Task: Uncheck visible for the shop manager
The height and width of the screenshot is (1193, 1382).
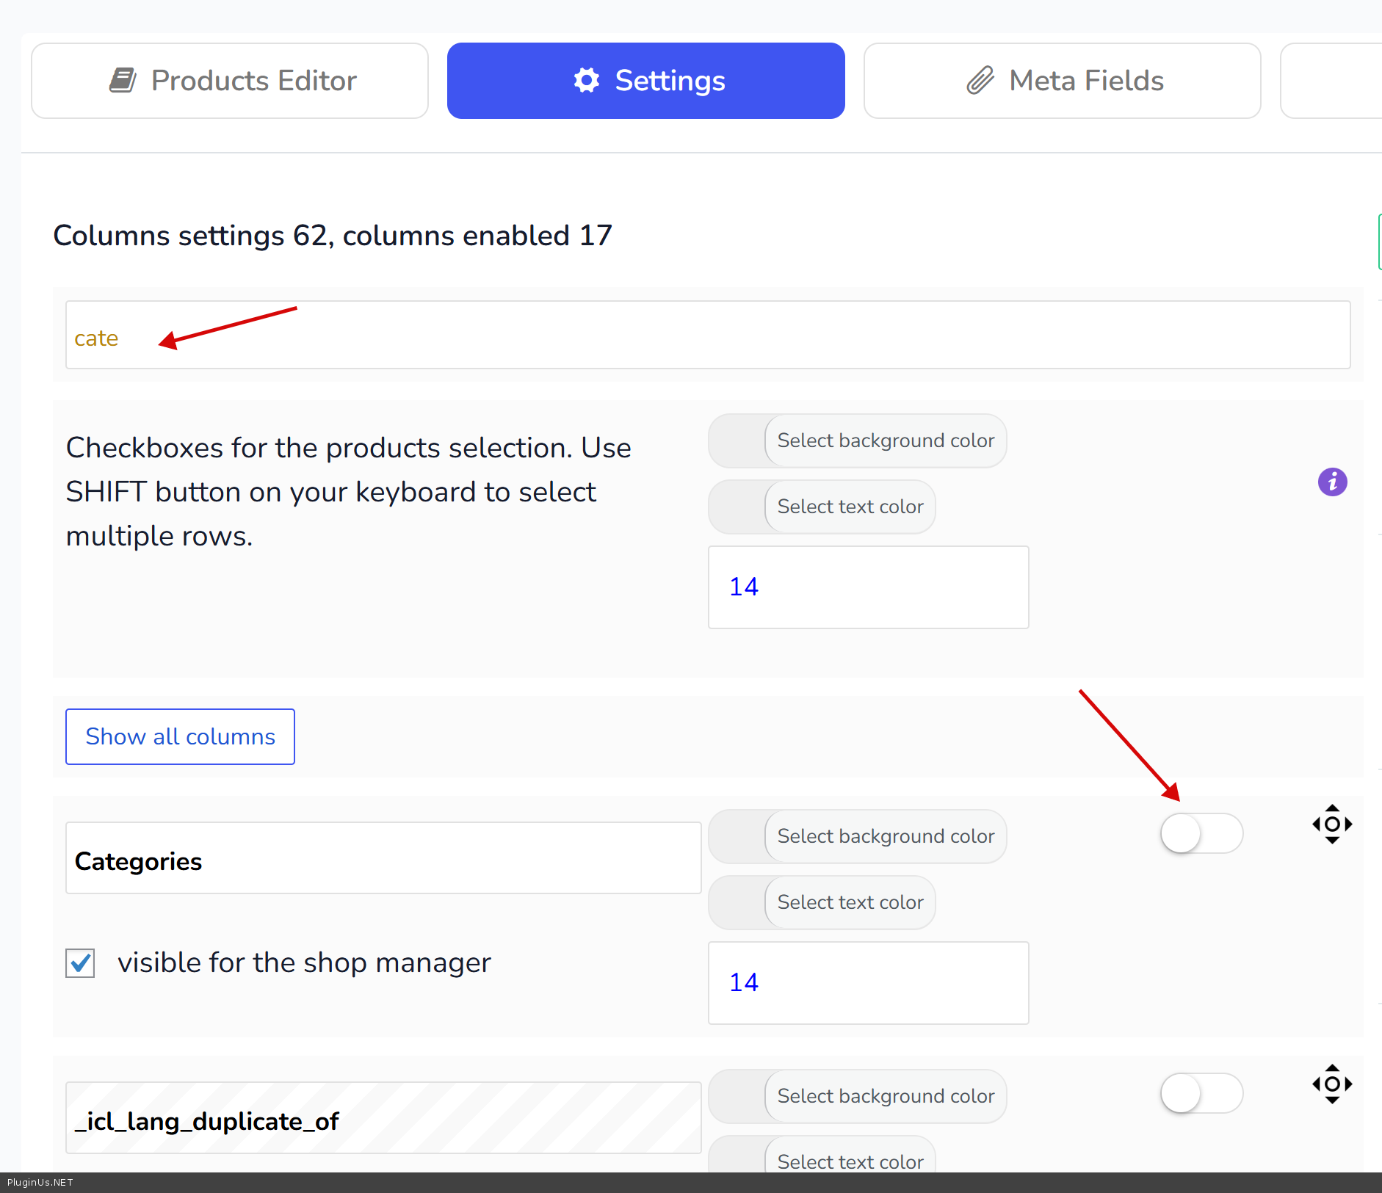Action: [x=80, y=963]
